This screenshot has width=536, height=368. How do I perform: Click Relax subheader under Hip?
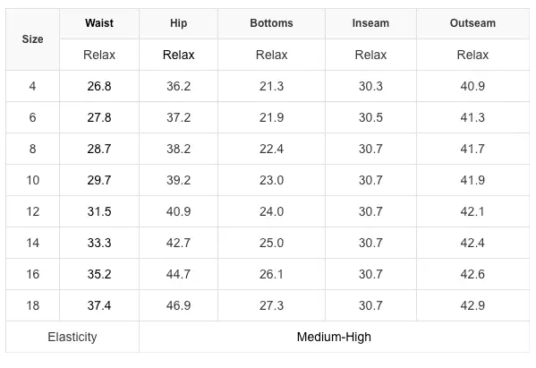pyautogui.click(x=178, y=55)
